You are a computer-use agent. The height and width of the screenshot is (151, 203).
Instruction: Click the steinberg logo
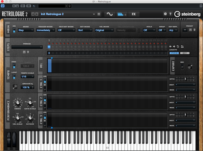(x=187, y=14)
